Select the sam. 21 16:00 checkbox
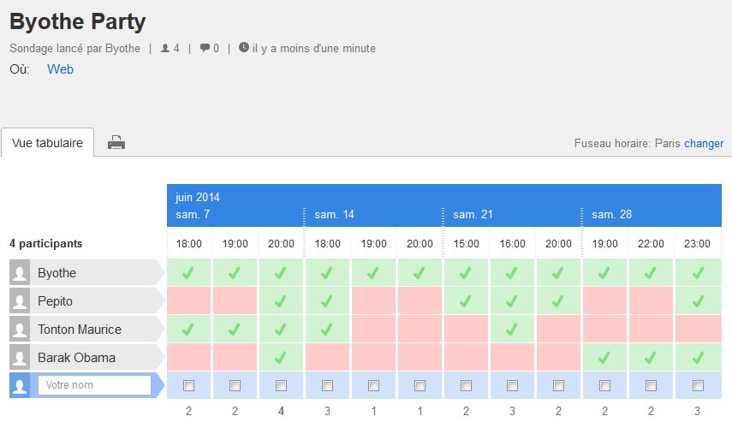The width and height of the screenshot is (732, 422). 512,386
